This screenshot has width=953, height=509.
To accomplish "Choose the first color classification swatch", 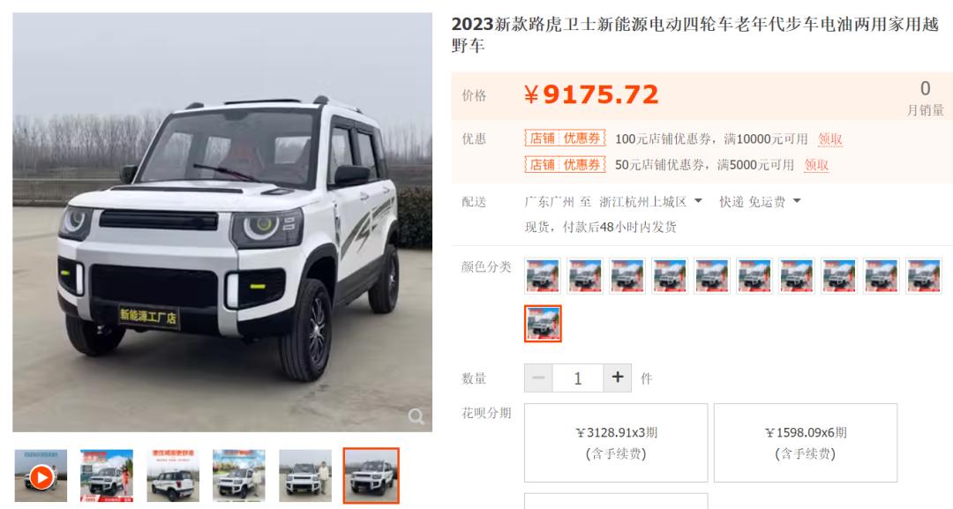I will point(543,276).
